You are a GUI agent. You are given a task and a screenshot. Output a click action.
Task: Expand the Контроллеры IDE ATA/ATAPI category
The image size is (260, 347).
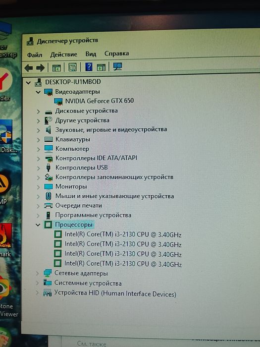(x=38, y=159)
